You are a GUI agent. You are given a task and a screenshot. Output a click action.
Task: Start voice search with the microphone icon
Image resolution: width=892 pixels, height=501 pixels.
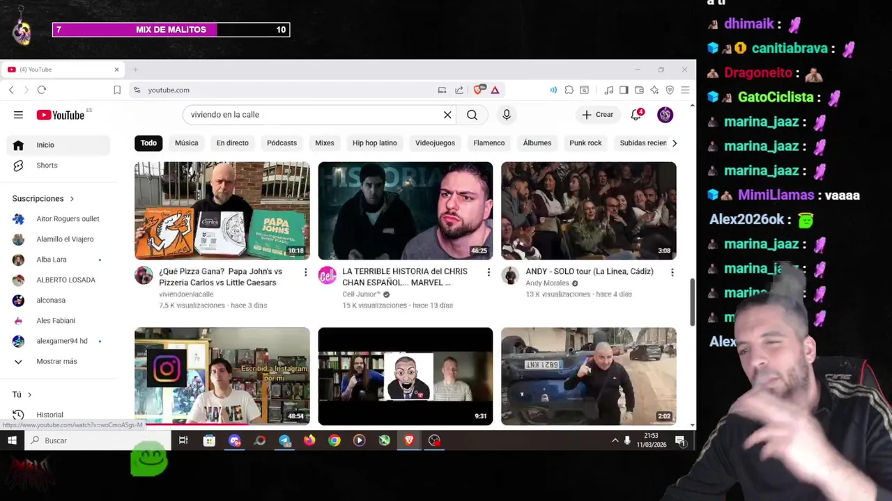(x=507, y=115)
